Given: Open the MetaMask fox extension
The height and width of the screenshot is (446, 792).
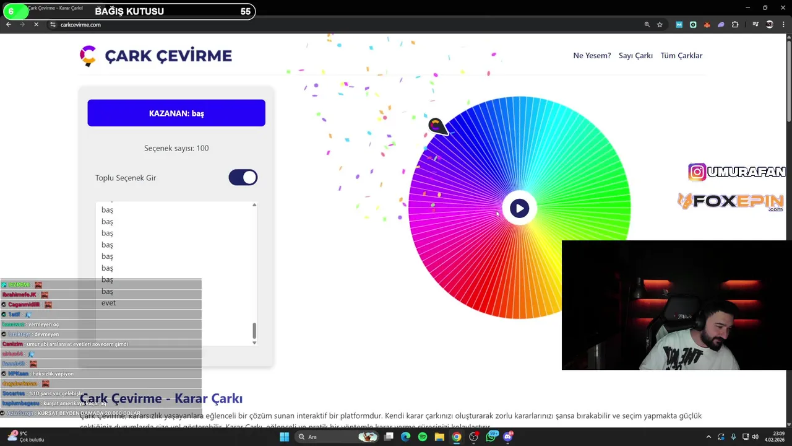Looking at the screenshot, I should 707,25.
